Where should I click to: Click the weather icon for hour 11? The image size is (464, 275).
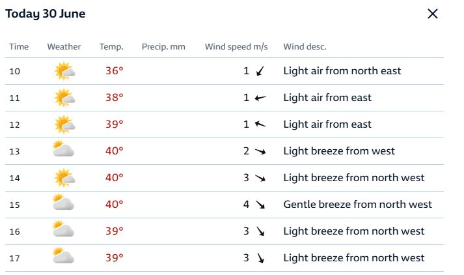tap(64, 98)
